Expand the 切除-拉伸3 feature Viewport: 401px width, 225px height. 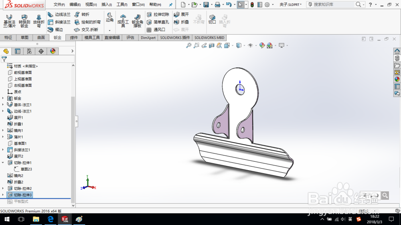(x=3, y=195)
